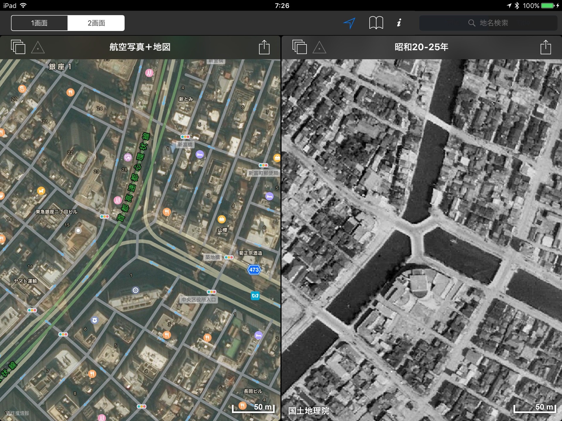Tap share icon in 航空写真+地図 pane
The width and height of the screenshot is (562, 421).
264,47
